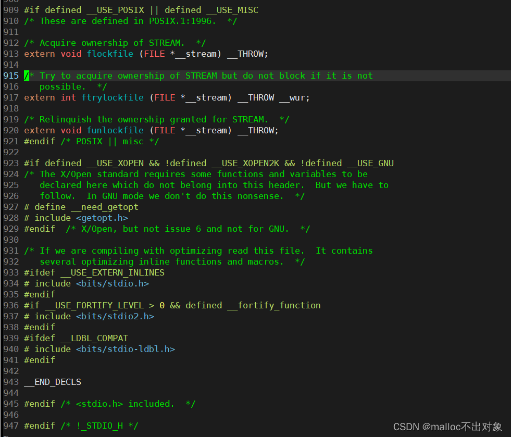The width and height of the screenshot is (511, 437).
Task: Click line number 923 in gutter
Action: pyautogui.click(x=11, y=163)
